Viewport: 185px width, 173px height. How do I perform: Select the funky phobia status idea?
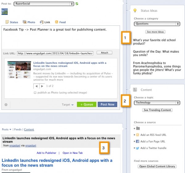coord(157,68)
